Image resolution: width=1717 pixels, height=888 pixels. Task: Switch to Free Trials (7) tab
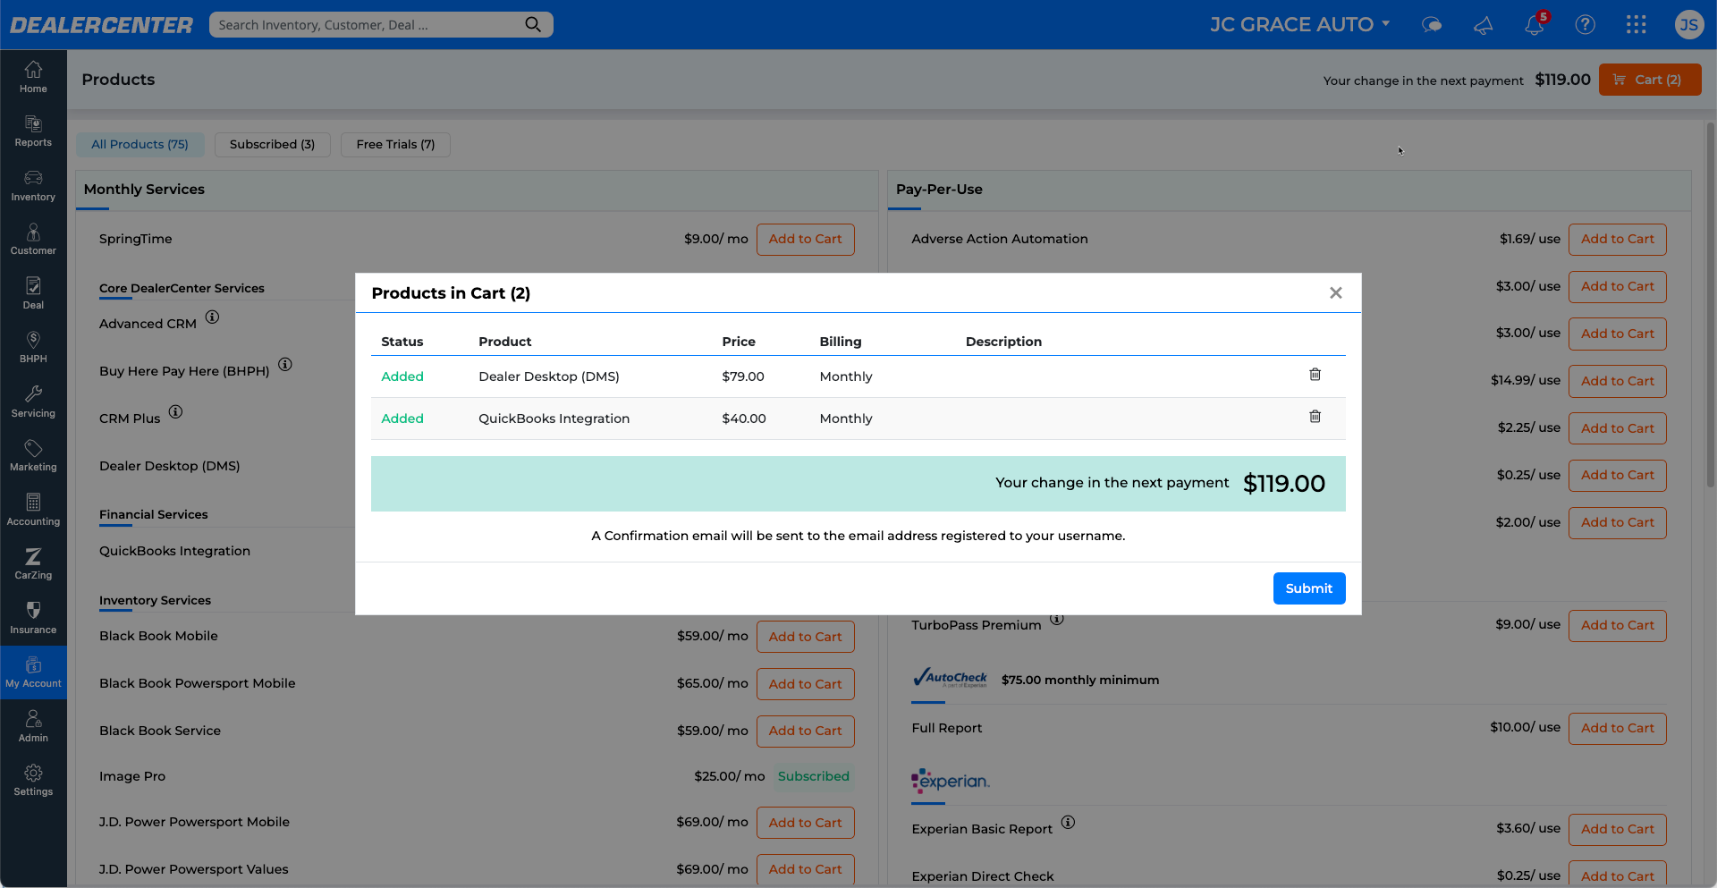tap(395, 145)
